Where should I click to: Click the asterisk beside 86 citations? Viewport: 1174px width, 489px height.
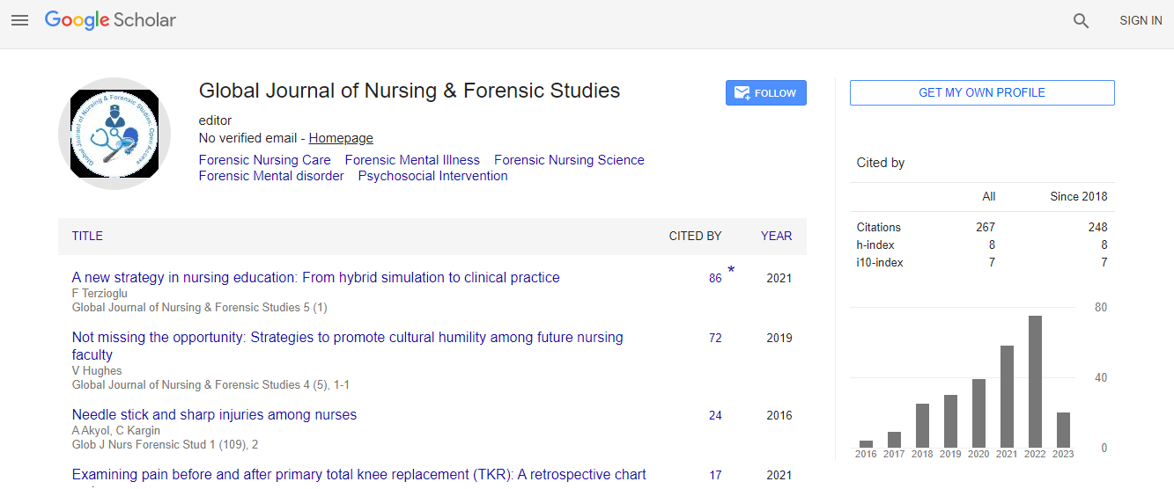(731, 271)
